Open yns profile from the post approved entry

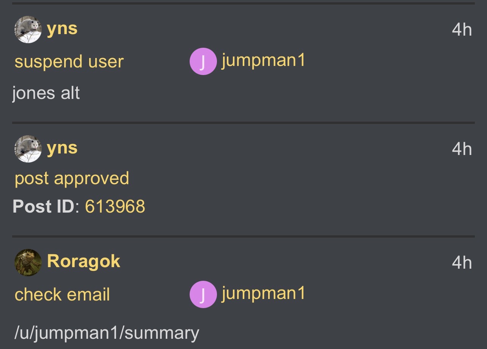point(62,148)
